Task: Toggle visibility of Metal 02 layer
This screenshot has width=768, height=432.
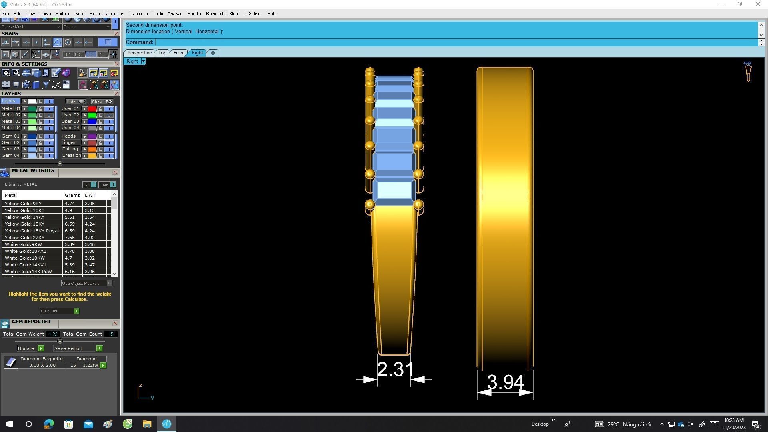Action: coord(49,115)
